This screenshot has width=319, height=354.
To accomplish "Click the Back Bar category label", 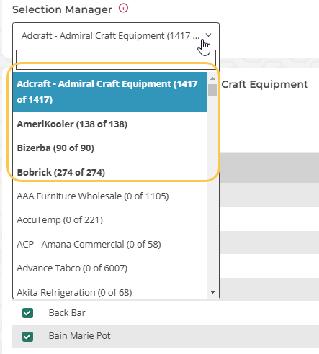I will click(67, 313).
